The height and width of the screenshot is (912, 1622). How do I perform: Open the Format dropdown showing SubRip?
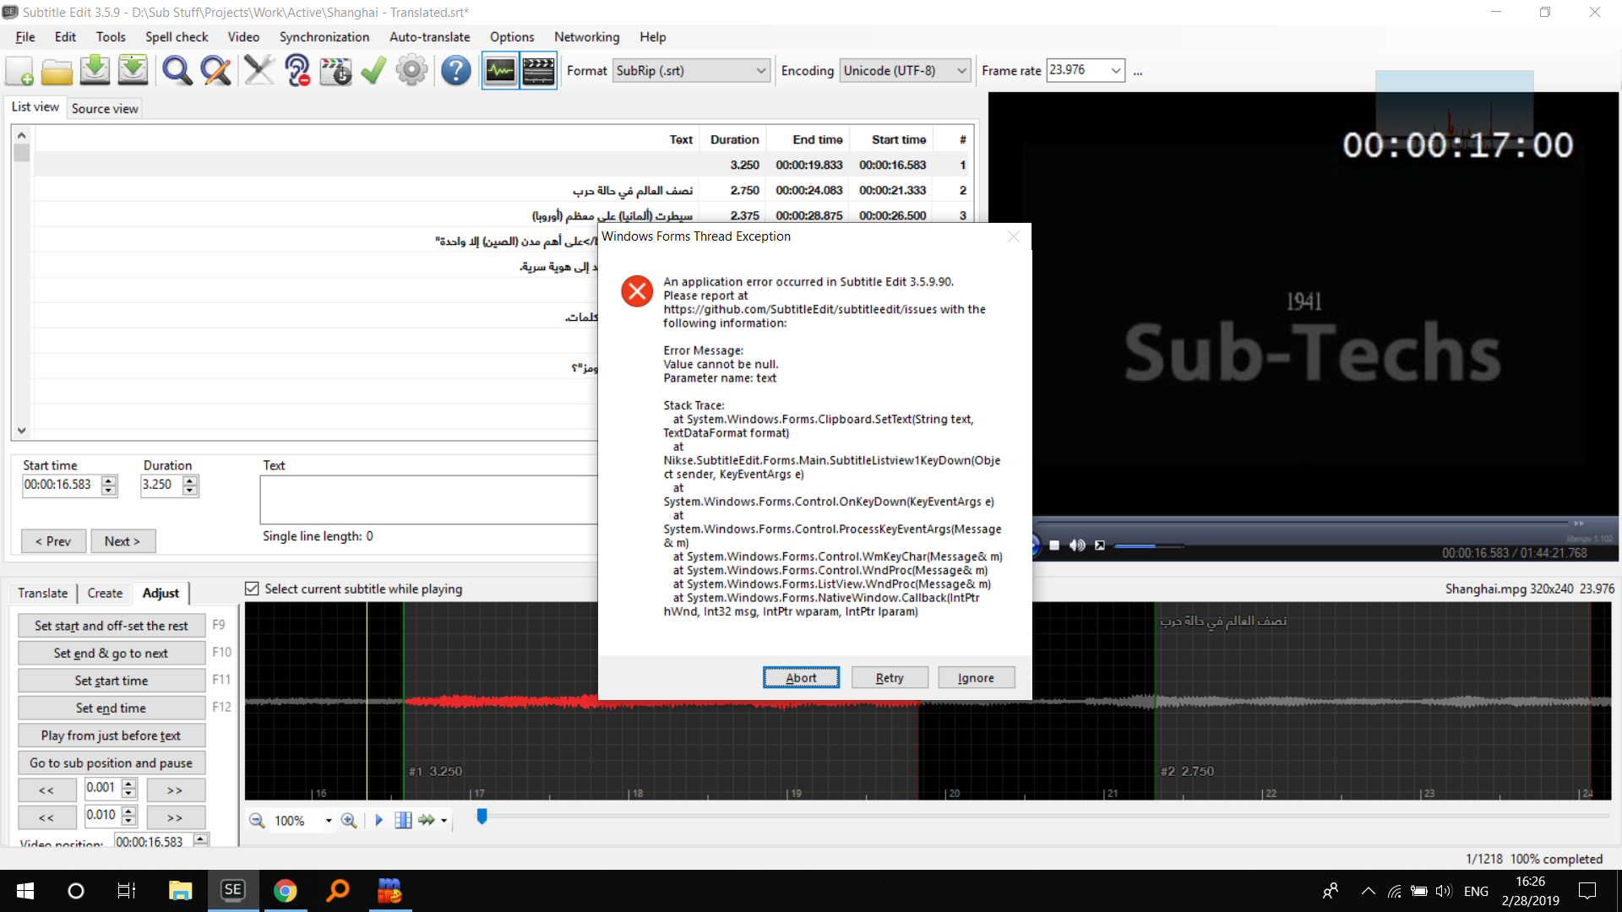(x=761, y=70)
